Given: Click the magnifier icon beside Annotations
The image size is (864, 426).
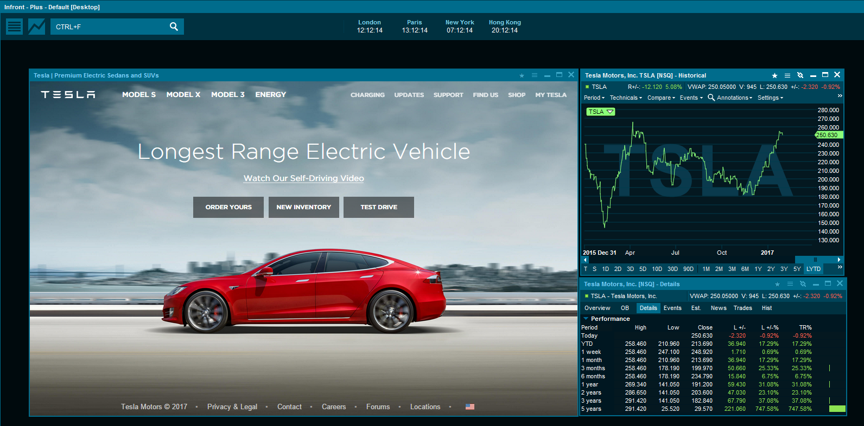Looking at the screenshot, I should tap(711, 98).
